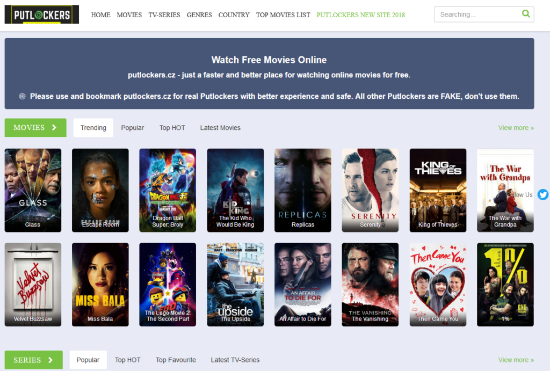Image resolution: width=550 pixels, height=371 pixels.
Task: Select the Latest Movies tab
Action: [220, 128]
